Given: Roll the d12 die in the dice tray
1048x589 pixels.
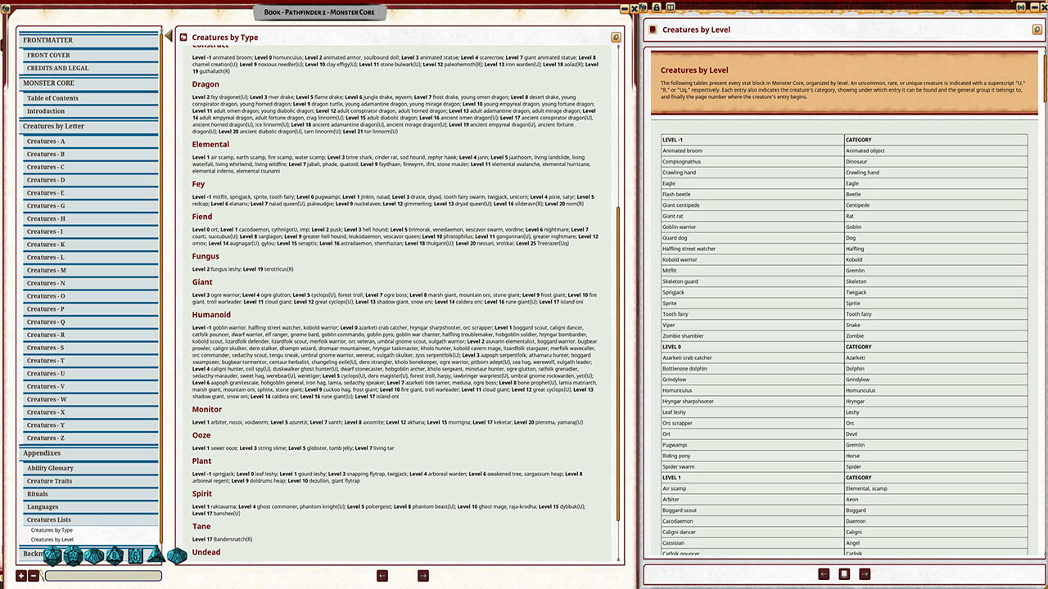Looking at the screenshot, I should pos(74,555).
